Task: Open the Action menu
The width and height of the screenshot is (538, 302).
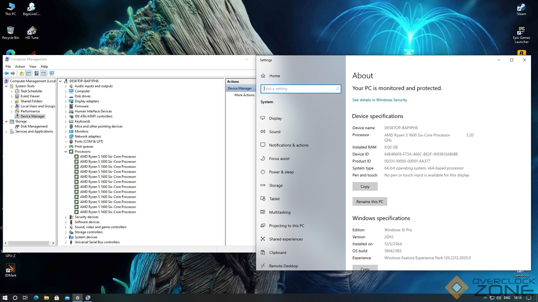Action: [x=20, y=67]
